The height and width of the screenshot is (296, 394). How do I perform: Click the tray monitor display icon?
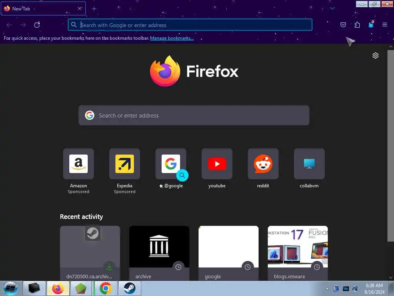pyautogui.click(x=346, y=289)
